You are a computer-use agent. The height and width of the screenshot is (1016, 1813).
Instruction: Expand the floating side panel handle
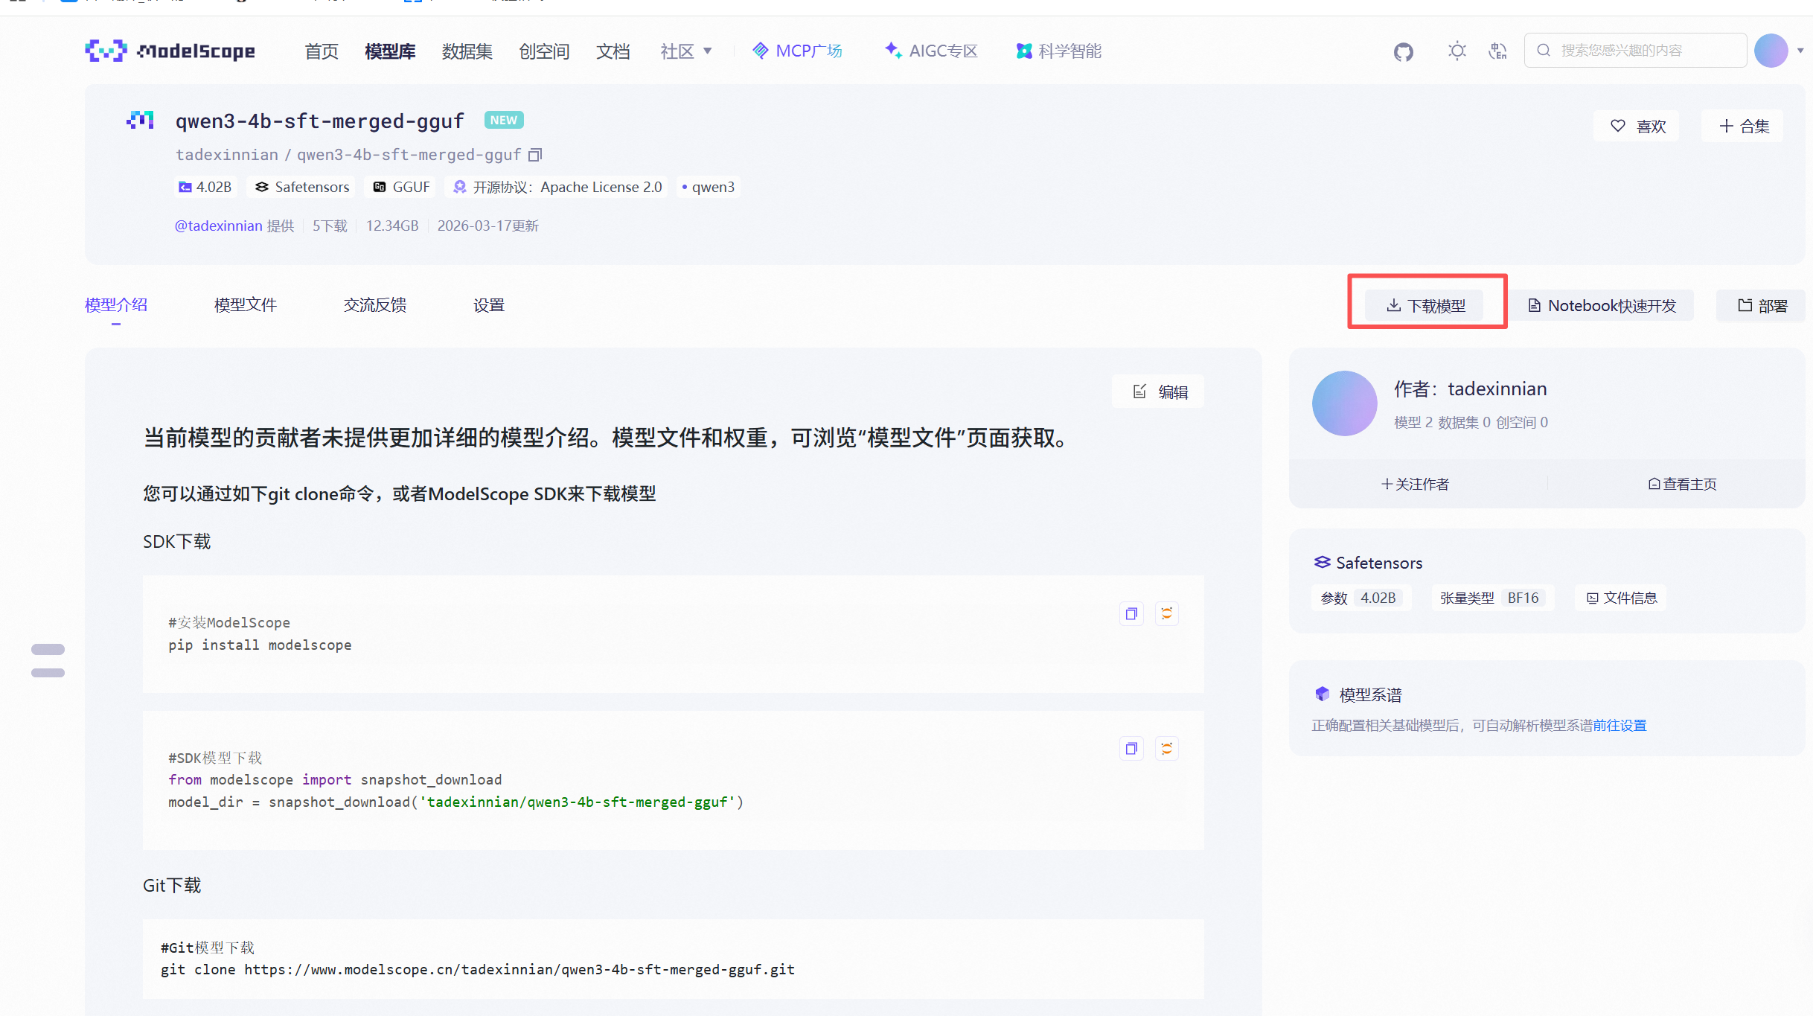click(48, 660)
